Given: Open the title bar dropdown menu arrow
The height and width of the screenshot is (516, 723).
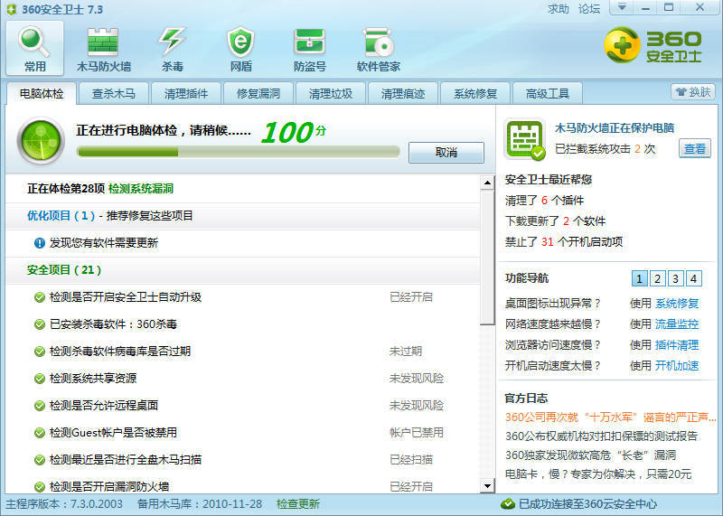Looking at the screenshot, I should pyautogui.click(x=622, y=7).
